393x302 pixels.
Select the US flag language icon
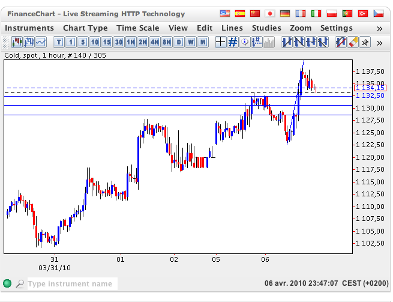coord(225,13)
